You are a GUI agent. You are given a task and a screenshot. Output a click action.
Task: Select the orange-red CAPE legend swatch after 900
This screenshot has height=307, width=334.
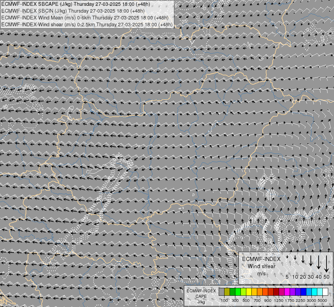[x=265, y=292]
